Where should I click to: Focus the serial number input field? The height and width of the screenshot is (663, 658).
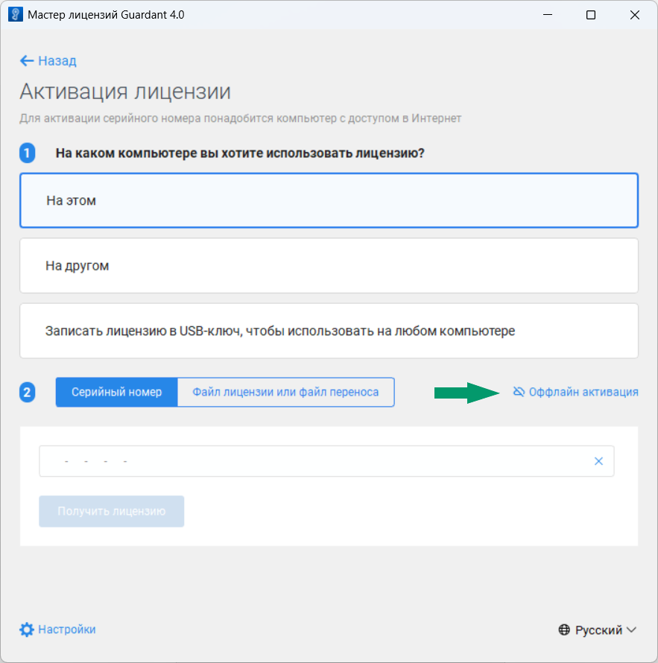tap(313, 461)
